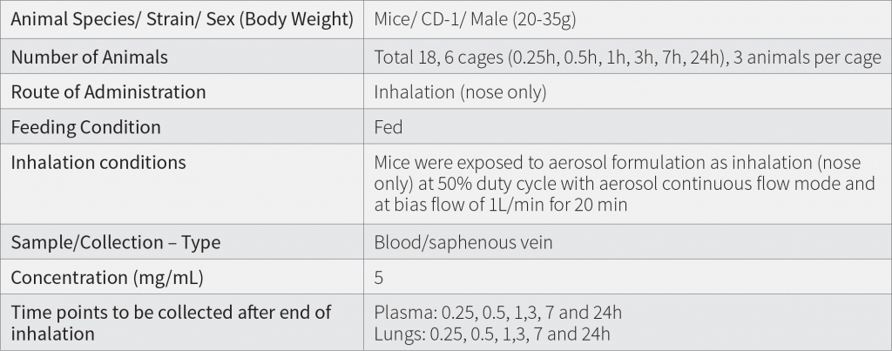Click the bias flow of 1L/min line
This screenshot has width=892, height=351.
point(501,205)
